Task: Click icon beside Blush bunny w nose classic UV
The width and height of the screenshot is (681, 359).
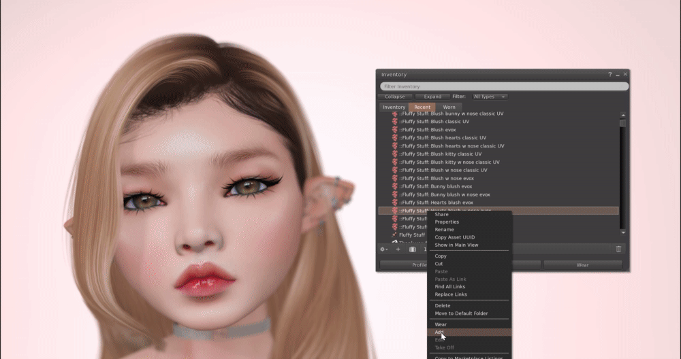Action: click(395, 114)
